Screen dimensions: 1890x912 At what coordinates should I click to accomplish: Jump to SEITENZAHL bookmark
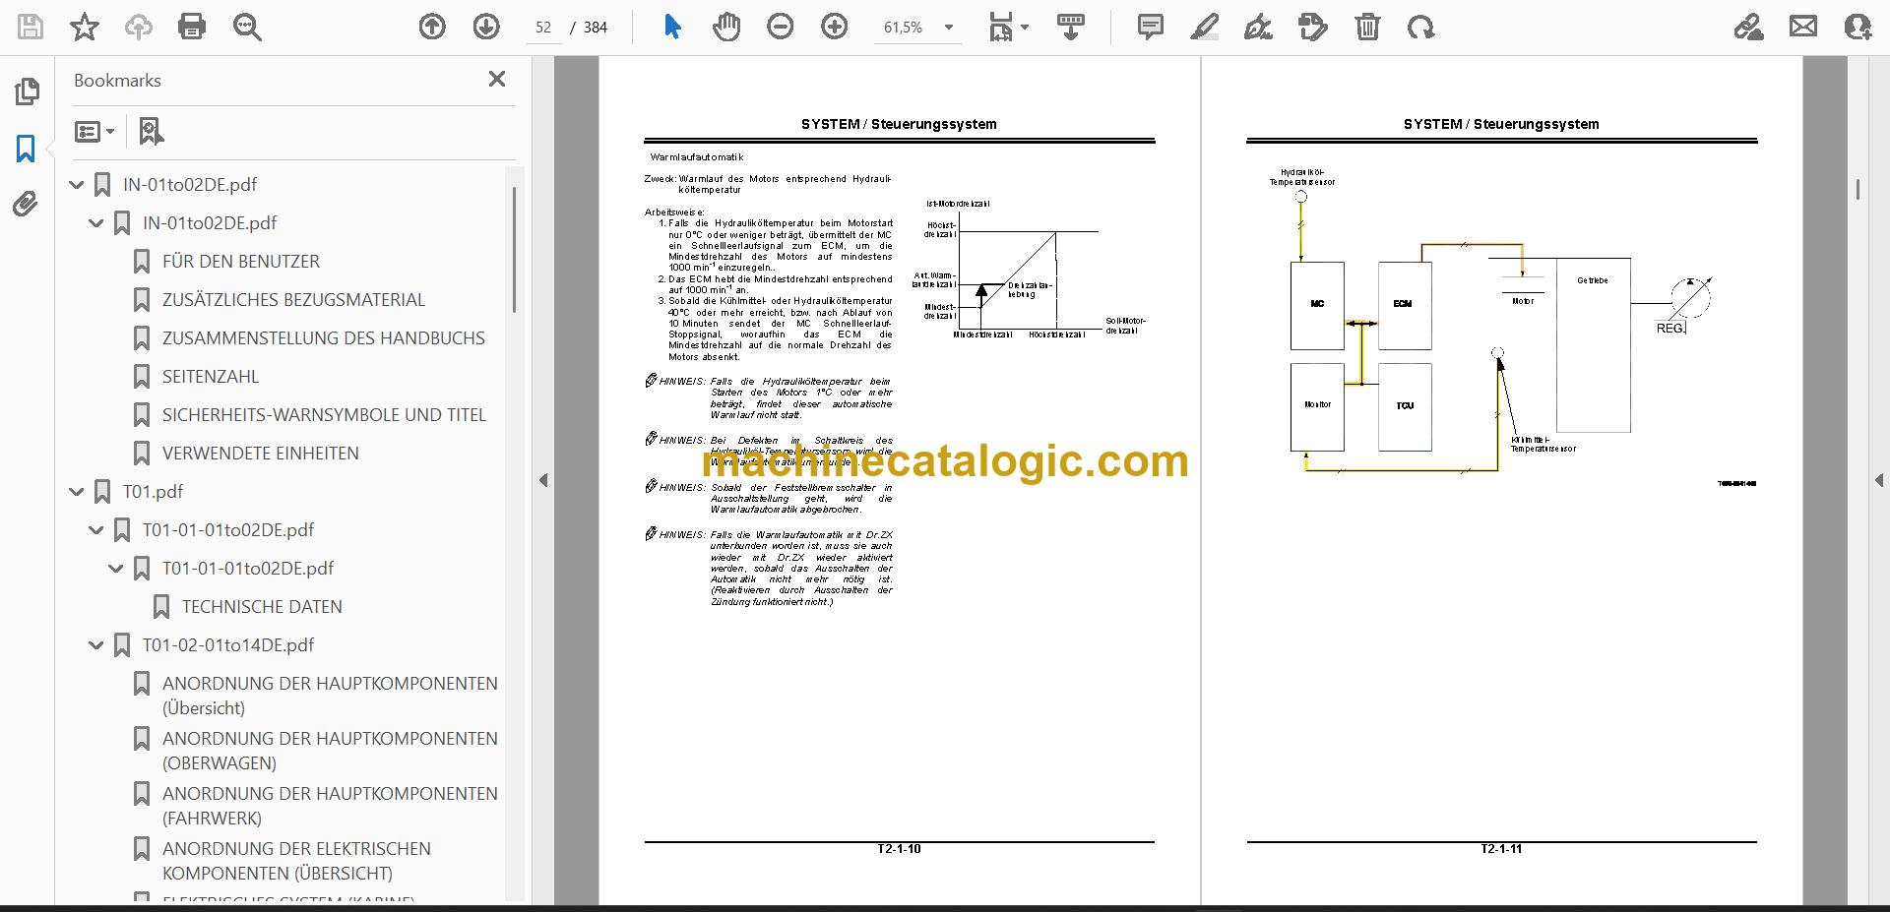click(211, 377)
